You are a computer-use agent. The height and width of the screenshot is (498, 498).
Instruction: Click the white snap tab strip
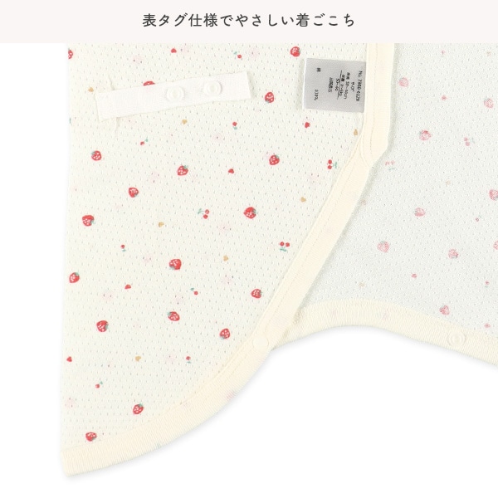click(x=173, y=95)
